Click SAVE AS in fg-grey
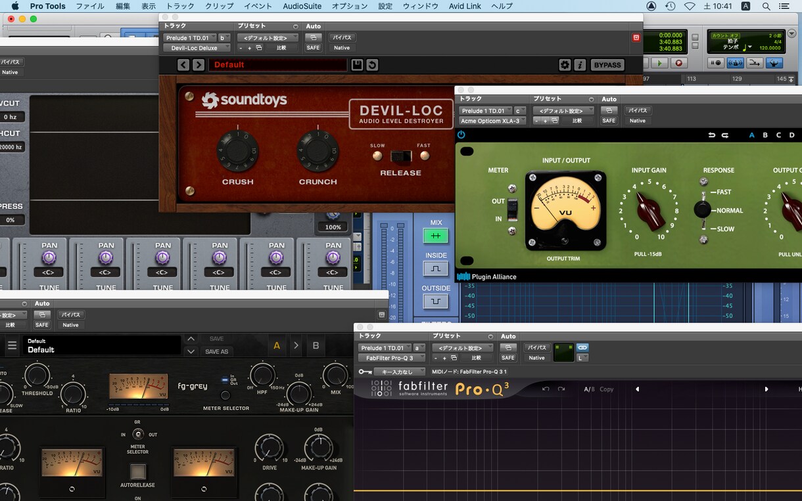The width and height of the screenshot is (802, 501). [x=216, y=352]
